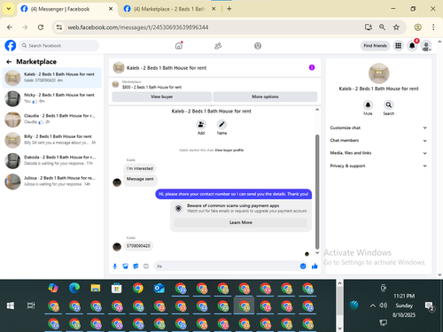Click the View buyer profile link
The width and height of the screenshot is (443, 332).
click(229, 151)
